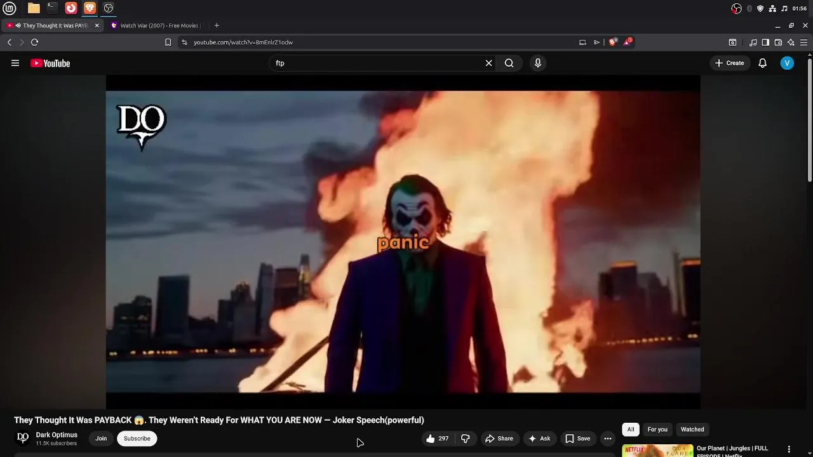Image resolution: width=813 pixels, height=457 pixels.
Task: Like the video with 297 likes
Action: [x=438, y=439]
